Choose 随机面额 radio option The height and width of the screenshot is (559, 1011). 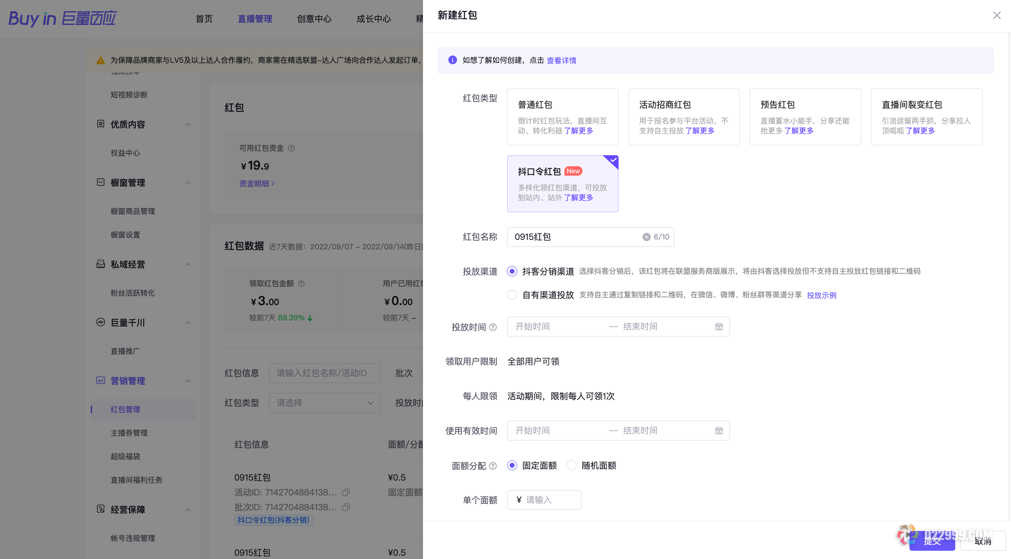(572, 465)
